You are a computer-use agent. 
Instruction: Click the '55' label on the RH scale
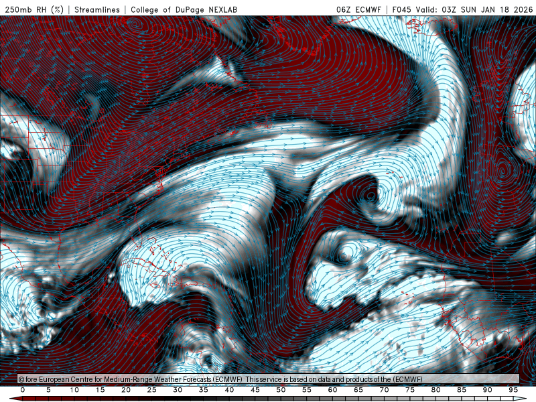click(307, 390)
